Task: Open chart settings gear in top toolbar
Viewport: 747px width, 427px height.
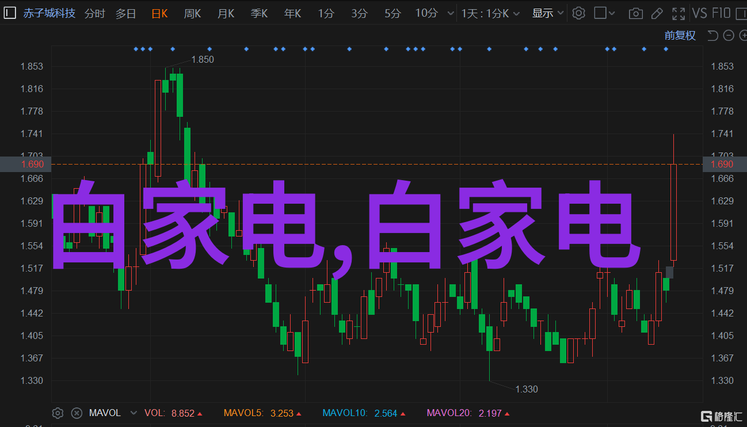Action: click(579, 13)
